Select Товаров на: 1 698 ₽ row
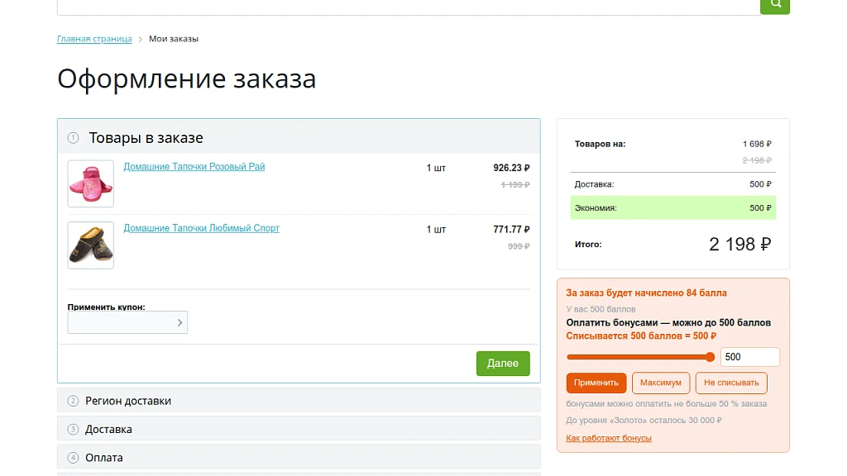The height and width of the screenshot is (476, 847). (673, 144)
